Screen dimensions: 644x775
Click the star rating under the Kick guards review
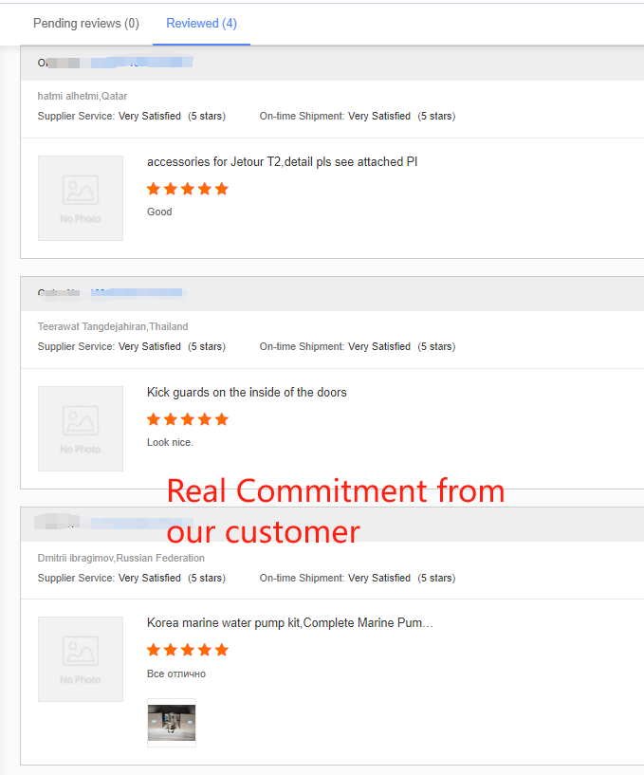coord(188,419)
